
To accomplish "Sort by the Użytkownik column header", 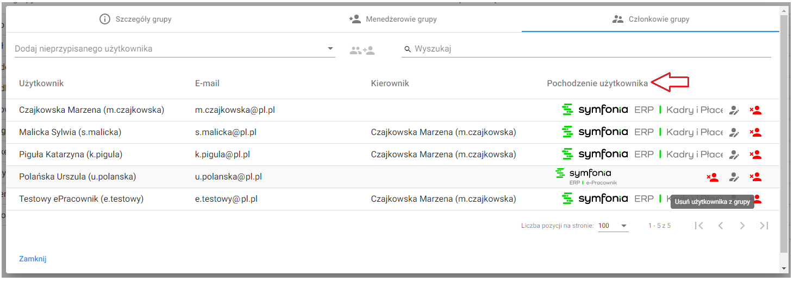I will tap(41, 84).
